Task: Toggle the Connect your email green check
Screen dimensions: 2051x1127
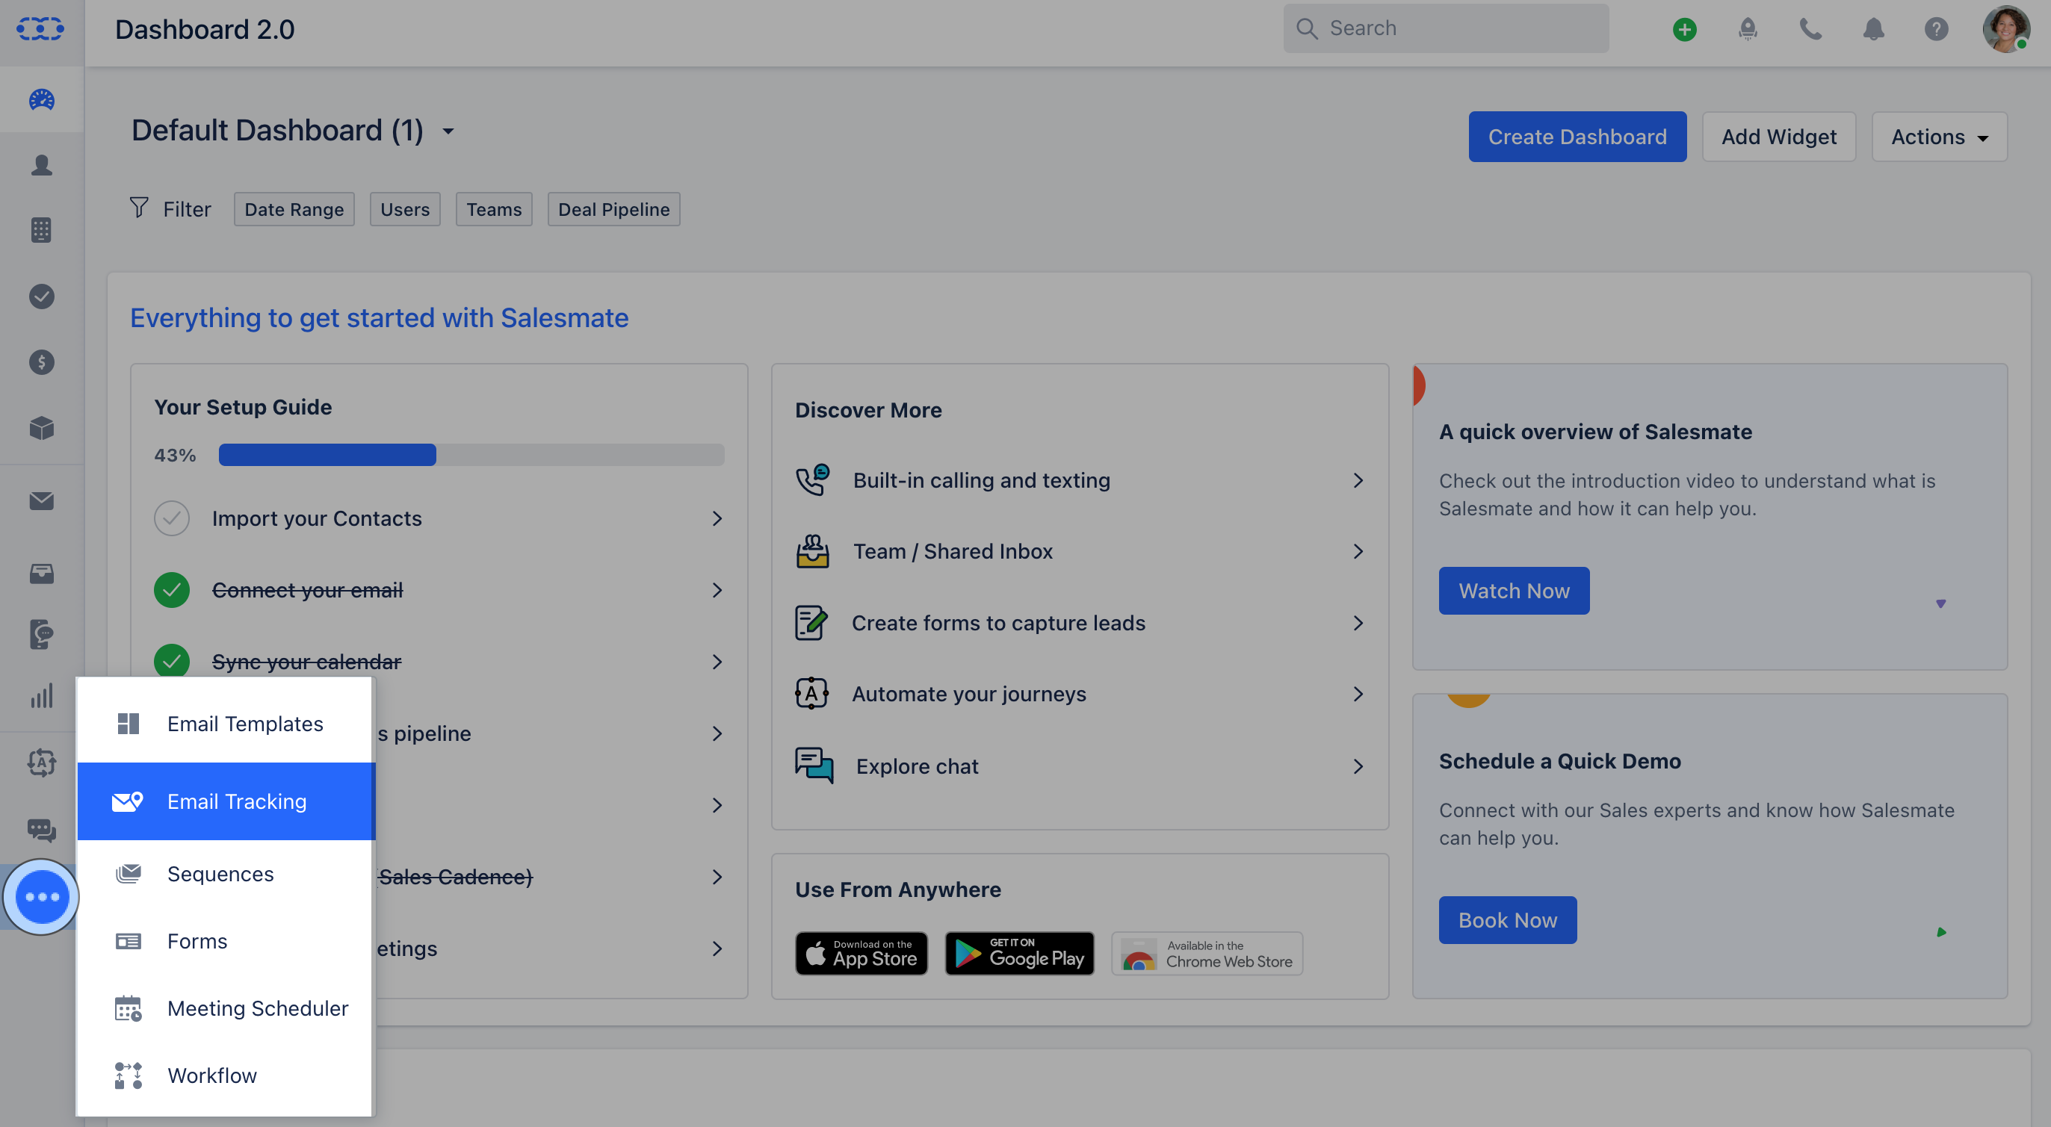Action: click(x=171, y=590)
